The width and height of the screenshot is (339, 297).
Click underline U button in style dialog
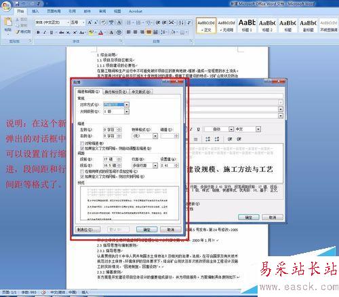[x=198, y=129]
